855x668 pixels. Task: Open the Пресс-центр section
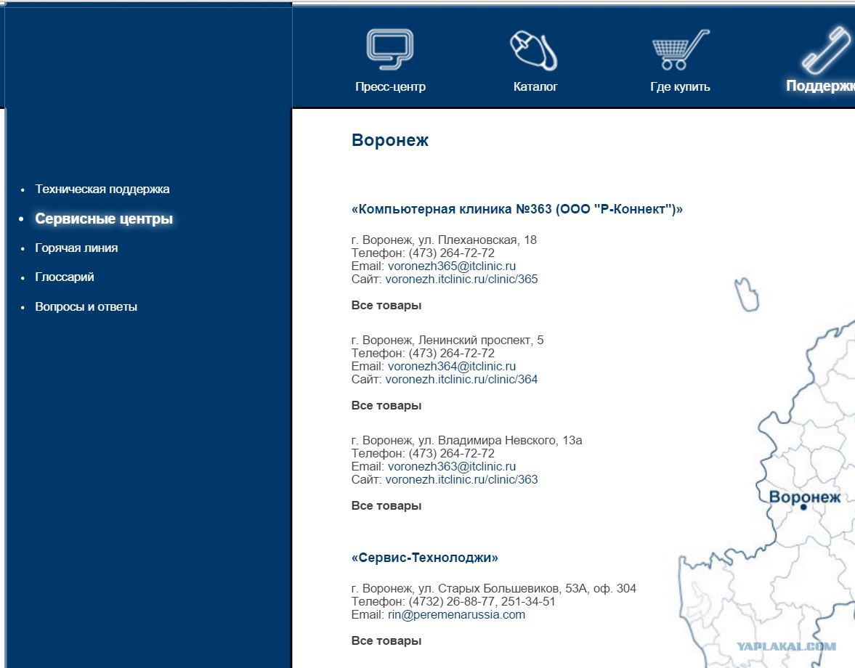click(390, 86)
